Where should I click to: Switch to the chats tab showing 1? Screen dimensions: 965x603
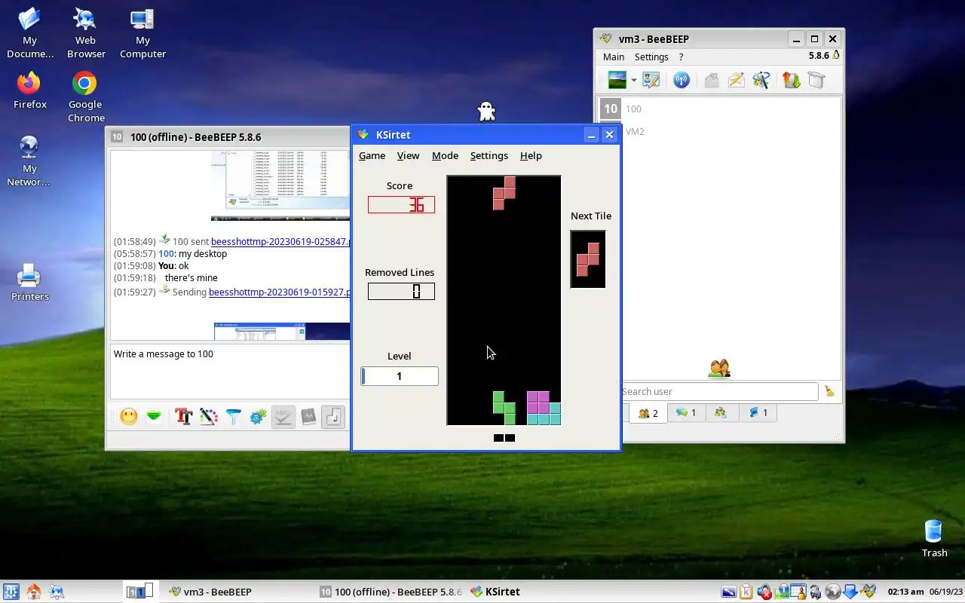[x=686, y=413]
